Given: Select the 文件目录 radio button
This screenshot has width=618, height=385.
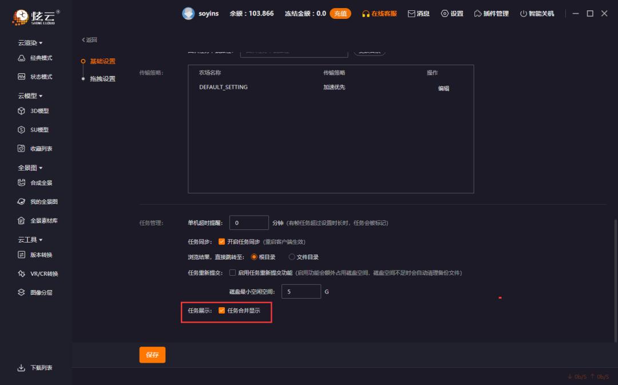Looking at the screenshot, I should click(x=293, y=257).
